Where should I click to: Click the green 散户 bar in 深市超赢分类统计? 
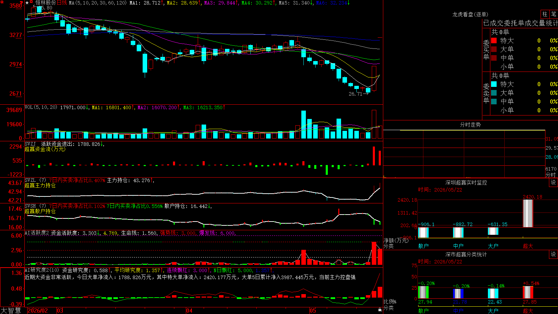423,292
